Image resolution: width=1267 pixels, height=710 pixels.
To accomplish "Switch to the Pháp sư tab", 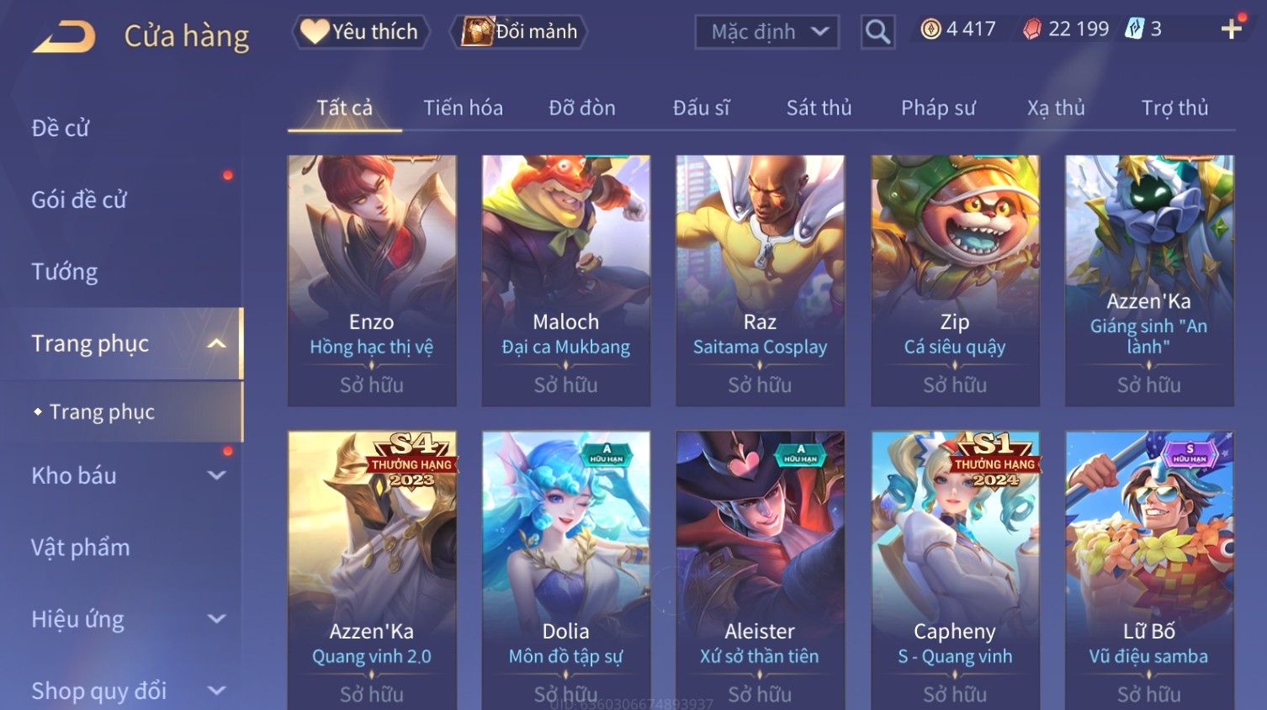I will pyautogui.click(x=938, y=108).
